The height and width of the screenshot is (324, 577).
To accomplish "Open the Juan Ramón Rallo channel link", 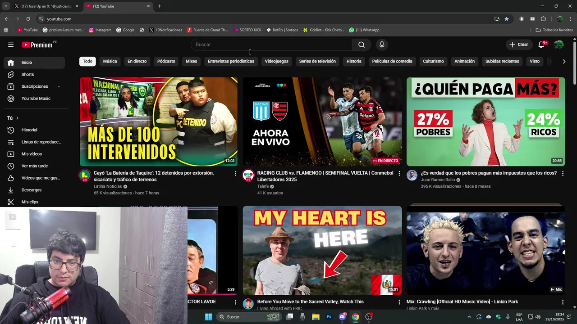I will click(x=438, y=180).
